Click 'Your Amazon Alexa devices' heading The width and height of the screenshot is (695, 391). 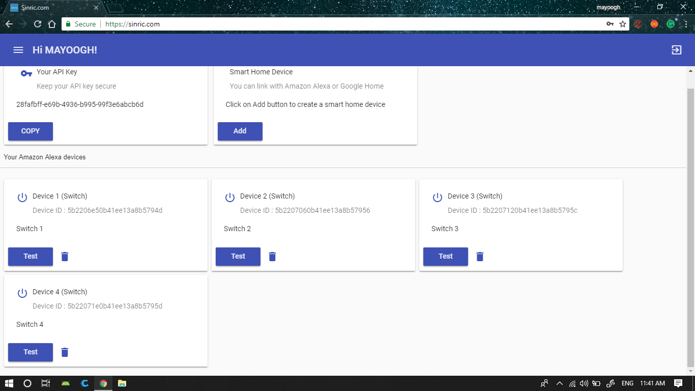[x=45, y=157]
